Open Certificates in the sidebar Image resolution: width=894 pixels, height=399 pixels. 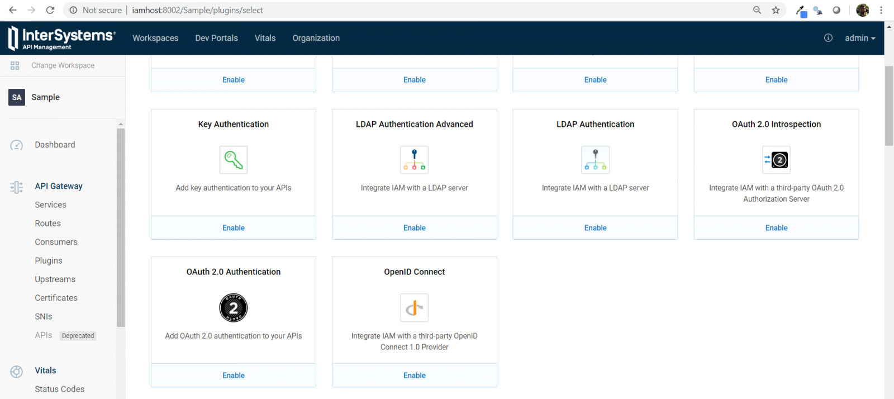[56, 298]
